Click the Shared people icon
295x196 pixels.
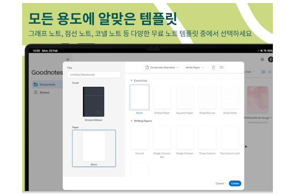coord(36,92)
